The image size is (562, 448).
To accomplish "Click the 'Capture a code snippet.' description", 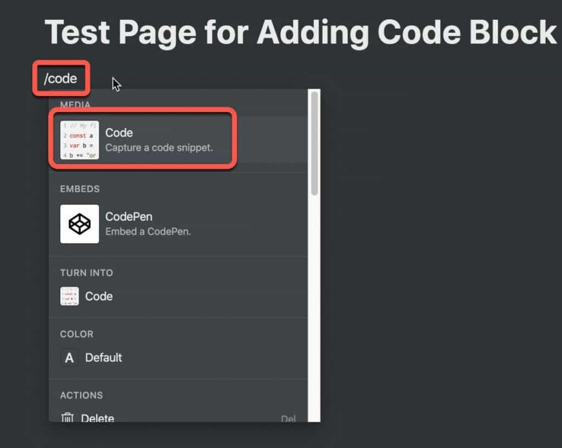I will pos(159,148).
